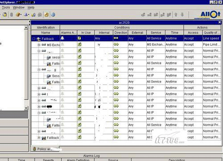Click the Source column in Alarms Log
This screenshot has width=223, height=161.
[113, 160]
